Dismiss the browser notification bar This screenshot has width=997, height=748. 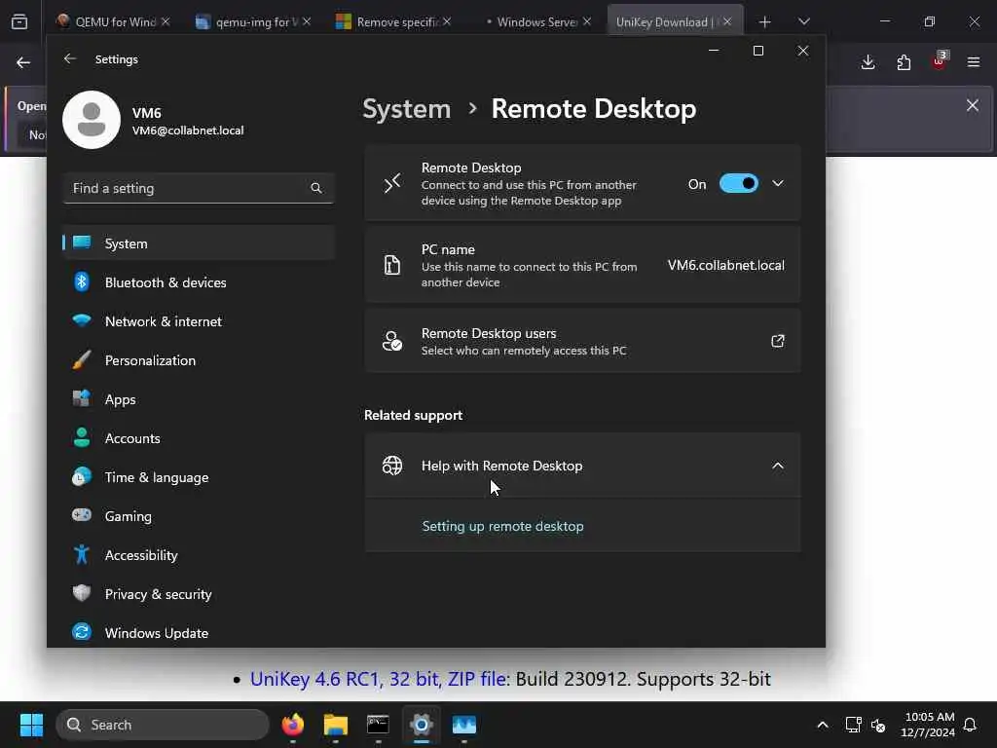(x=973, y=105)
